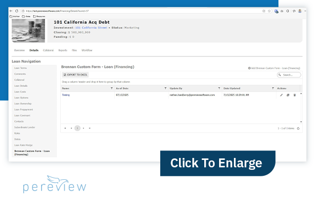
Task: Go to first page of grid
Action: pos(65,128)
